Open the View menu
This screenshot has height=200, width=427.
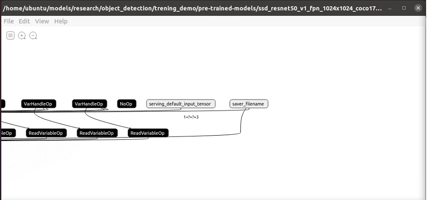click(x=42, y=21)
